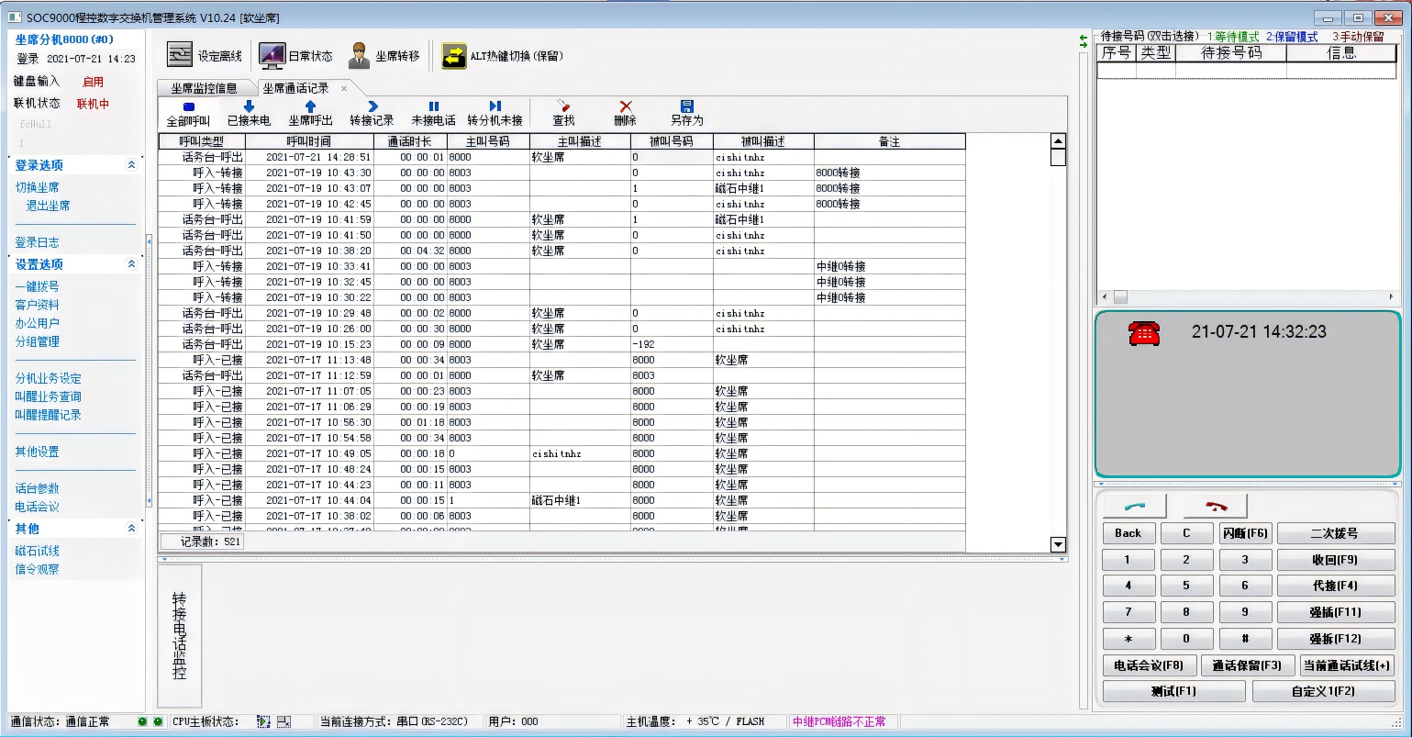The width and height of the screenshot is (1412, 737).
Task: Switch to the 坐席监控信息 tab
Action: (204, 88)
